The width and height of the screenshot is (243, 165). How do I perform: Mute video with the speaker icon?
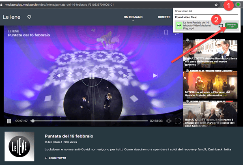pos(169,121)
